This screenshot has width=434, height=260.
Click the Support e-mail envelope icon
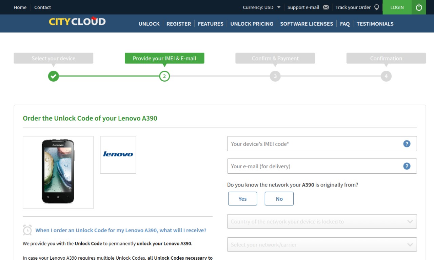[326, 7]
